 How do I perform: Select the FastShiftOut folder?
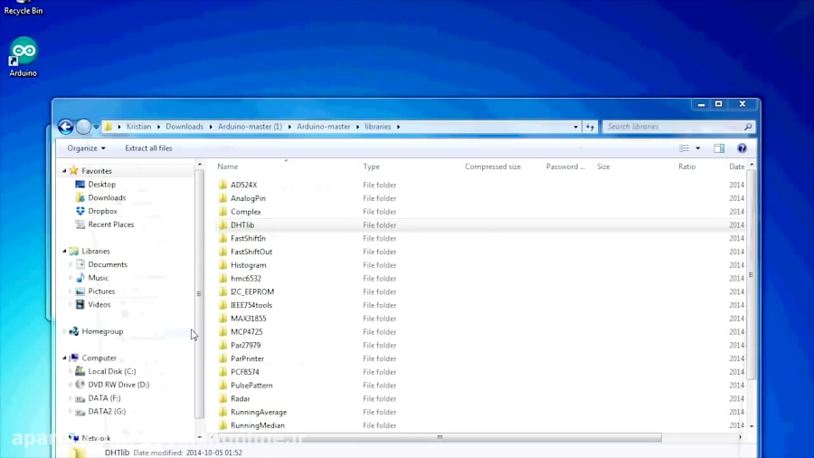click(x=251, y=252)
